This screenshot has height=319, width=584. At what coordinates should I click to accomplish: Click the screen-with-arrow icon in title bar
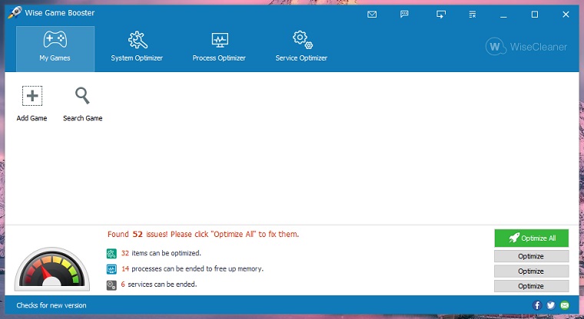click(x=440, y=14)
